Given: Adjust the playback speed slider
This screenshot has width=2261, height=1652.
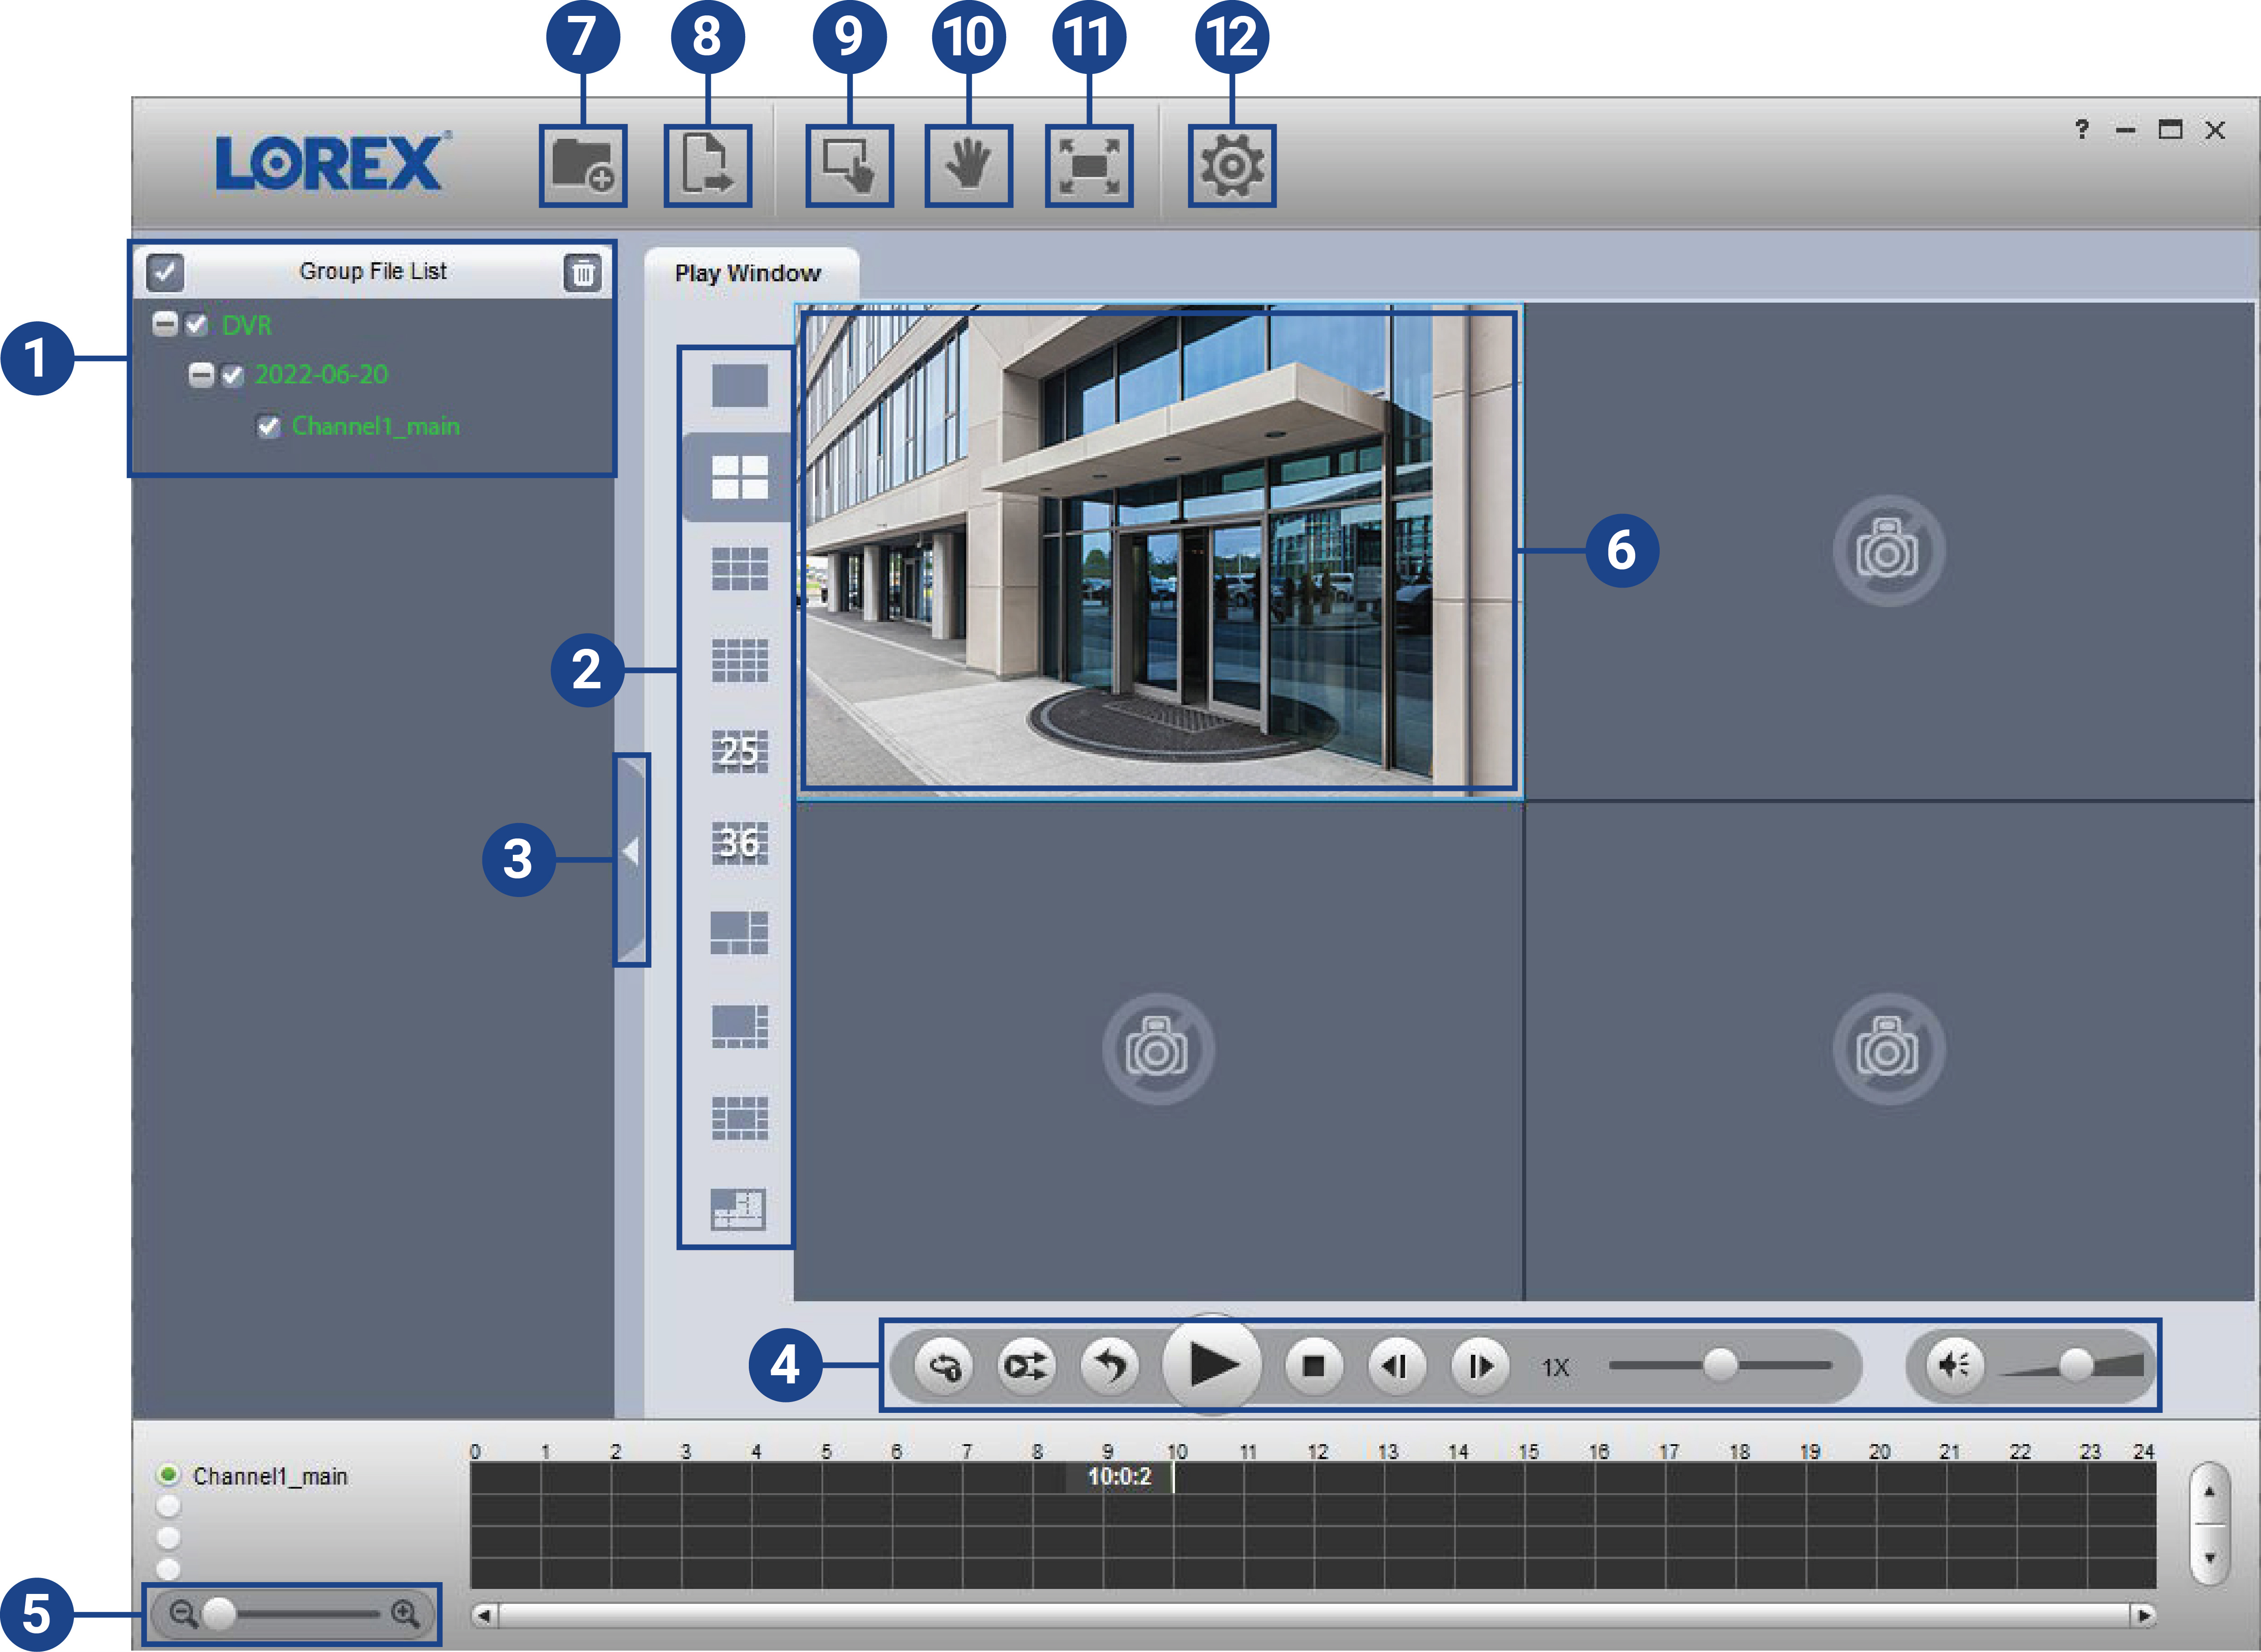Looking at the screenshot, I should (x=1720, y=1365).
